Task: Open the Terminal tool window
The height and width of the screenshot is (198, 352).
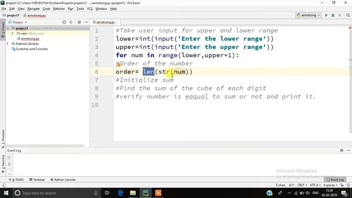Action: (x=37, y=180)
